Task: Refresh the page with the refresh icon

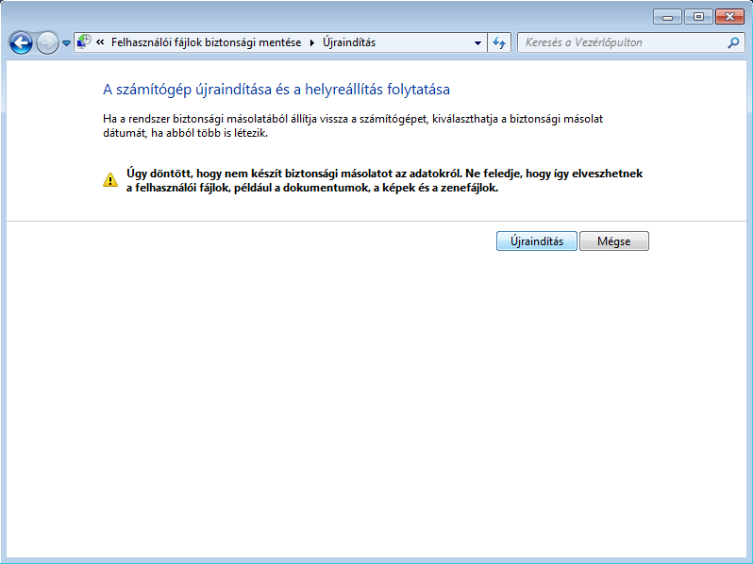Action: (x=499, y=42)
